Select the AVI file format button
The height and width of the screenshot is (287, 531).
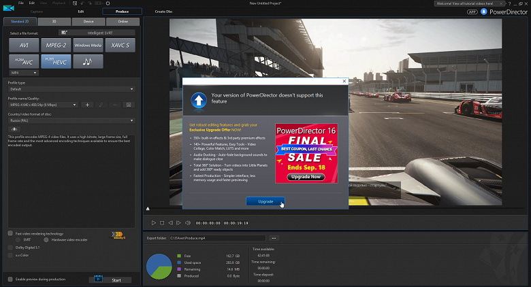coord(22,45)
